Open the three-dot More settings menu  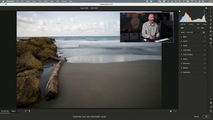pos(211,46)
